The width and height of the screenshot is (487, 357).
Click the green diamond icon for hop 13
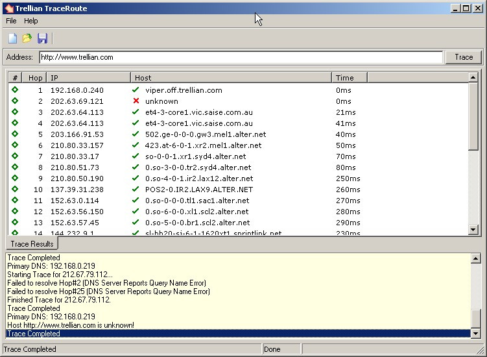coord(15,223)
